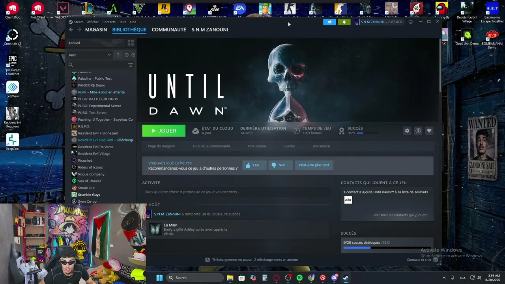Open Discord from the taskbar
The width and height of the screenshot is (505, 284).
click(334, 278)
